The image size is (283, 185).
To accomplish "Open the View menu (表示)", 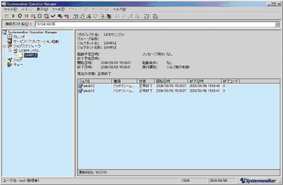I will pyautogui.click(x=43, y=9).
